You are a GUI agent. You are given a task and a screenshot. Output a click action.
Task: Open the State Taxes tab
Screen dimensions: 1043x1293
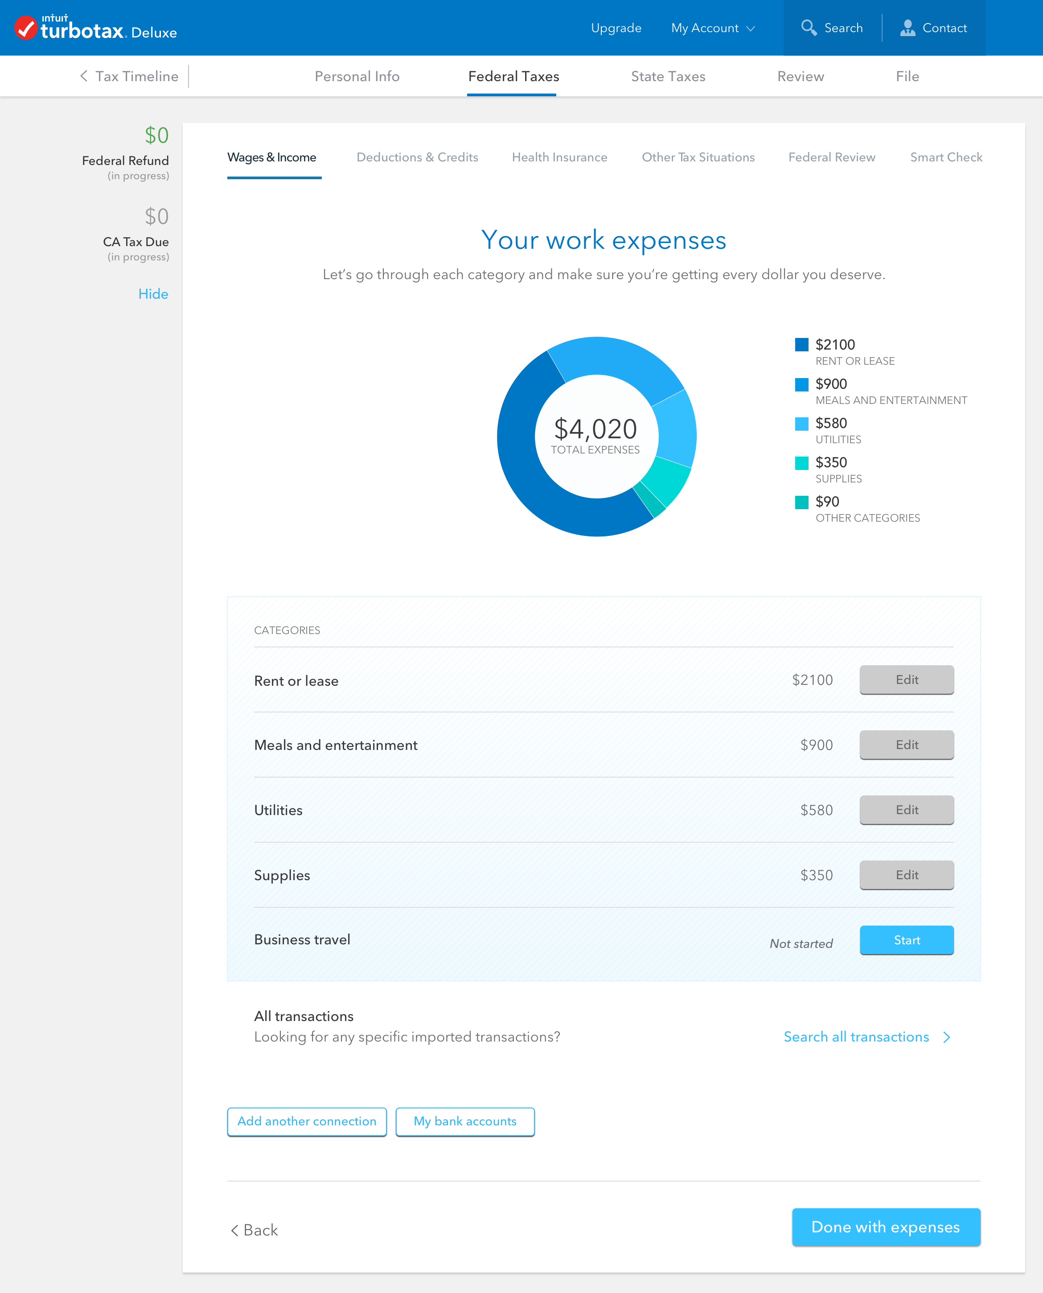click(x=668, y=76)
